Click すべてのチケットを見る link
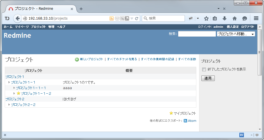264x140 pixels. [x=122, y=59]
